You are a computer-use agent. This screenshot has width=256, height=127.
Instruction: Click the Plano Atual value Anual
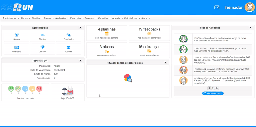[57, 66]
